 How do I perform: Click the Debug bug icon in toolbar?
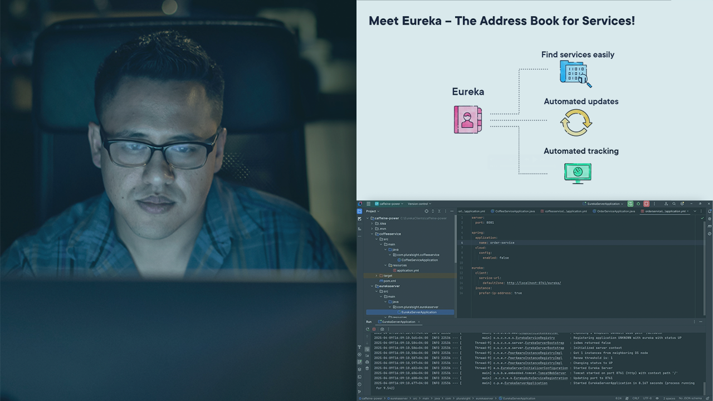pos(638,204)
